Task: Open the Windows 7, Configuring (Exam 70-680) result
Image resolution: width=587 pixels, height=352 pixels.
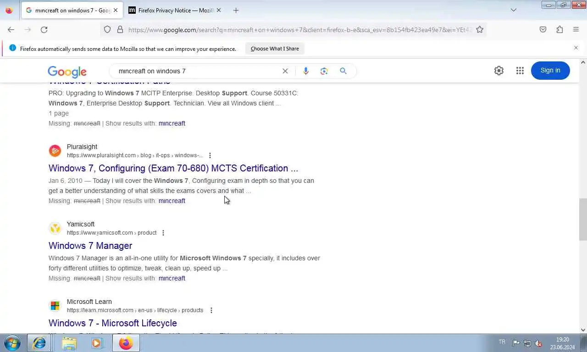Action: coord(173,168)
